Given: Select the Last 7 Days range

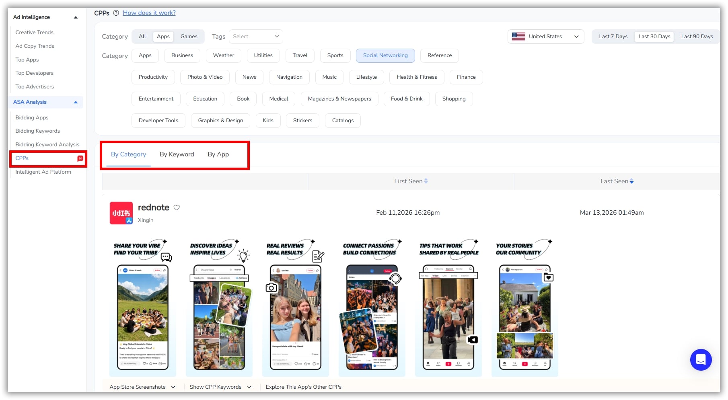Looking at the screenshot, I should click(x=613, y=37).
